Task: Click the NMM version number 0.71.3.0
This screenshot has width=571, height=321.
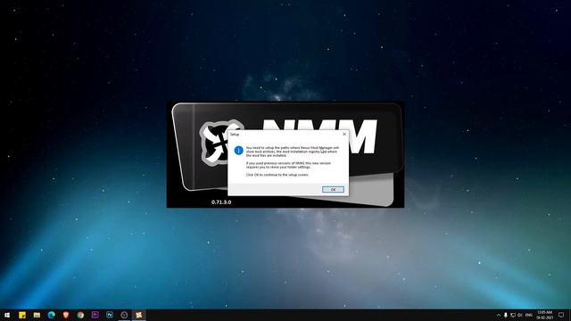Action: coord(221,202)
